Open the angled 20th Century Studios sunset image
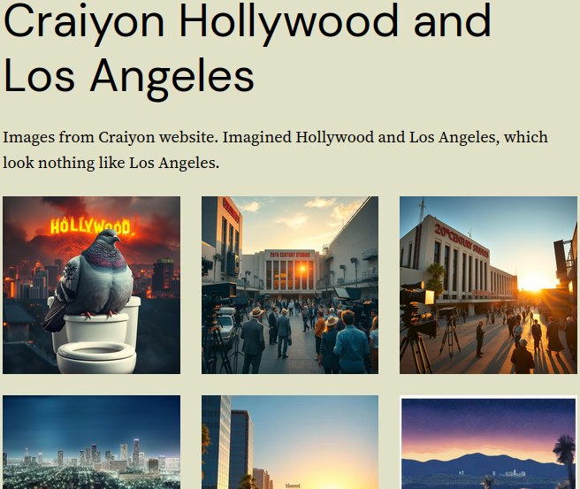Viewport: 580px width, 489px height. click(488, 285)
